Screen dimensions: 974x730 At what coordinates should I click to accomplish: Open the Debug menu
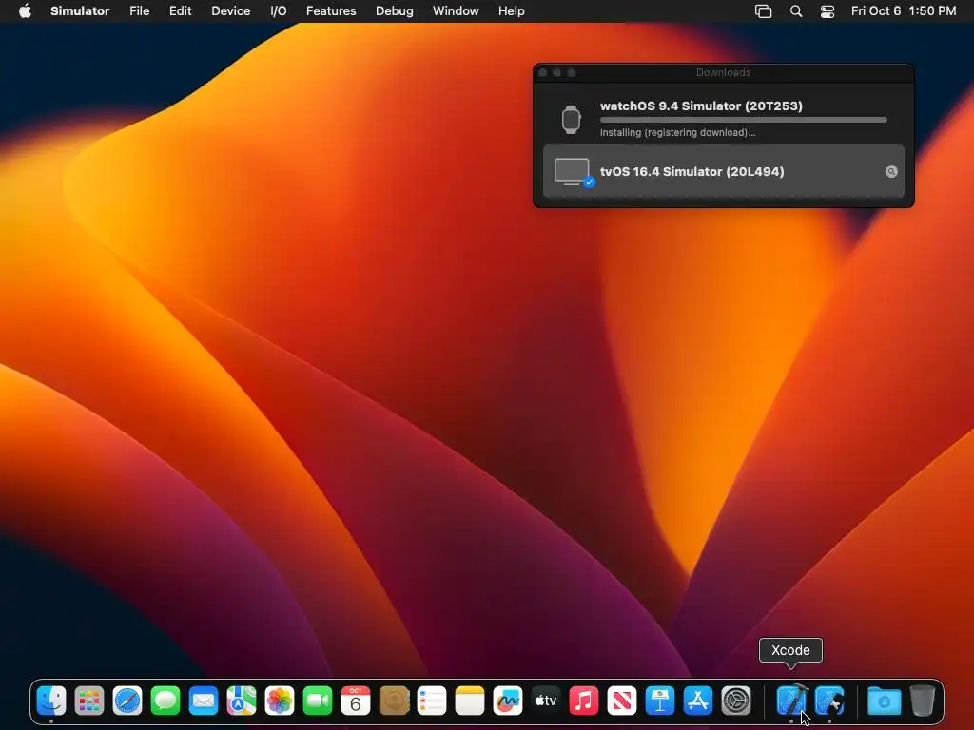(x=395, y=11)
